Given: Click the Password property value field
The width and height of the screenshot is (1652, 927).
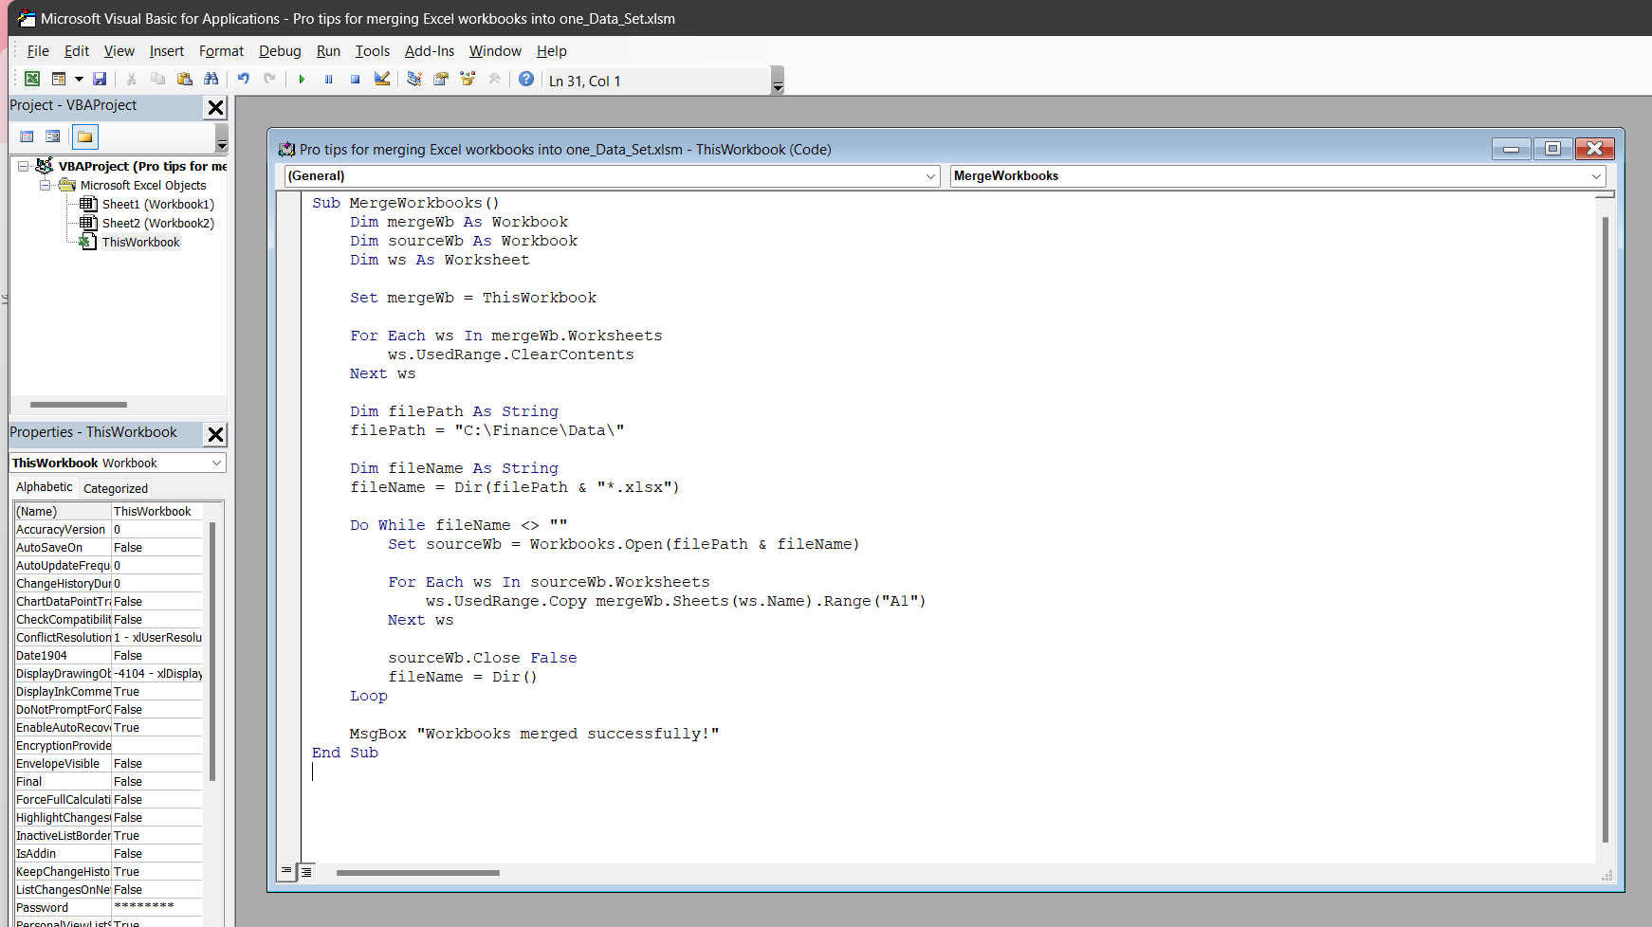Looking at the screenshot, I should tap(156, 907).
